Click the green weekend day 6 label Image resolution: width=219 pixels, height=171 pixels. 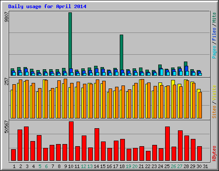tap(46, 166)
